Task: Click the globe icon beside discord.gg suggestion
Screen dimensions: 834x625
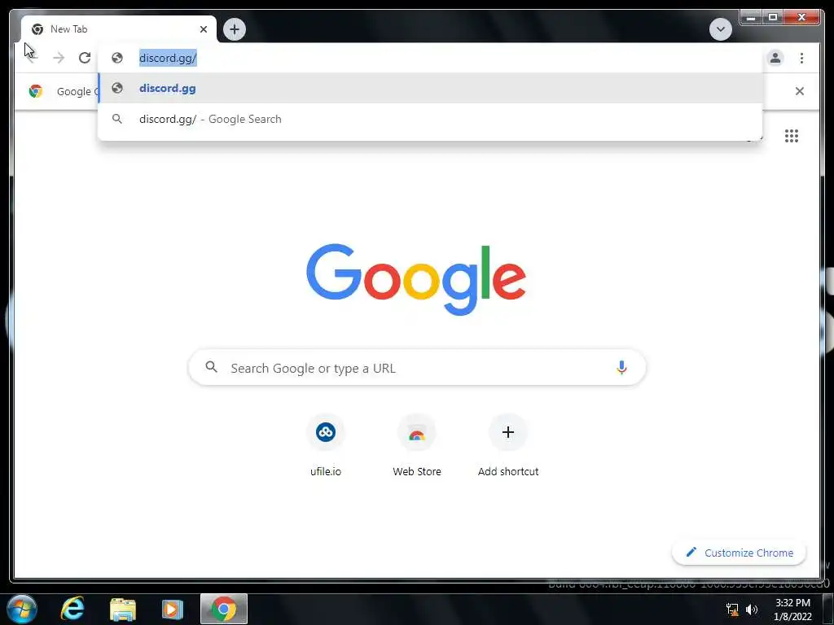Action: (x=117, y=88)
